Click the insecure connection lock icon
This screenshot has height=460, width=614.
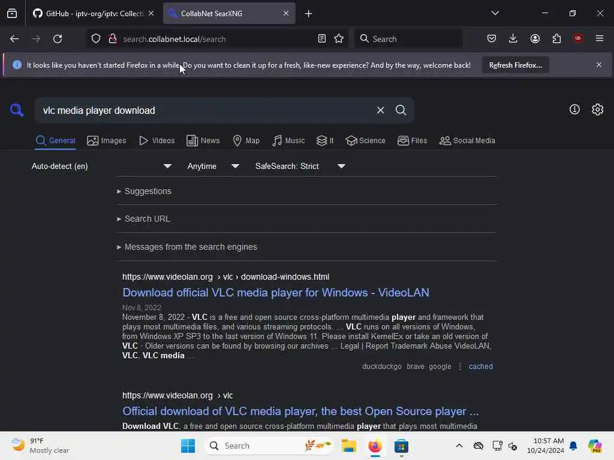[113, 39]
